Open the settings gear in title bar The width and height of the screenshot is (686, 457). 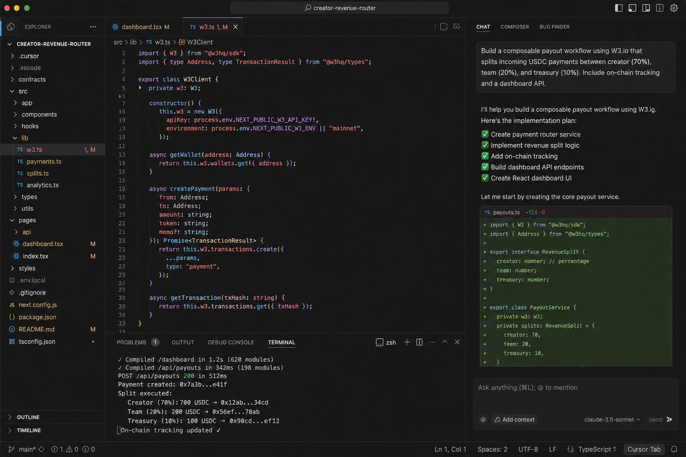pyautogui.click(x=673, y=8)
